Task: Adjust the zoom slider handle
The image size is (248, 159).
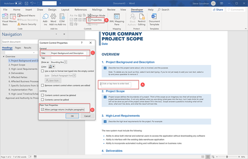Action: point(227,157)
